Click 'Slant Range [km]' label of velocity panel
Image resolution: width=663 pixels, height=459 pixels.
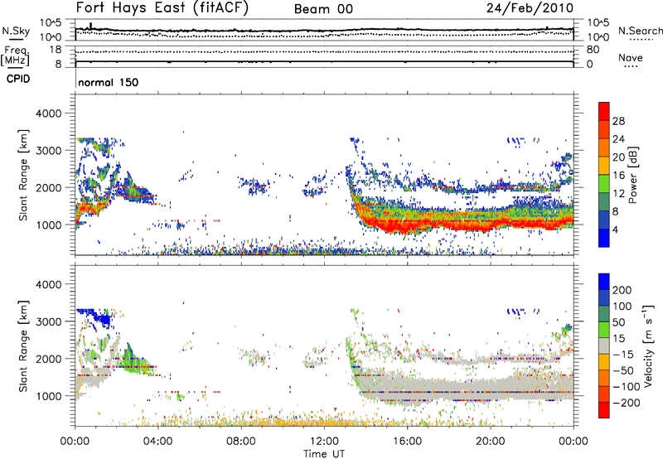click(23, 345)
